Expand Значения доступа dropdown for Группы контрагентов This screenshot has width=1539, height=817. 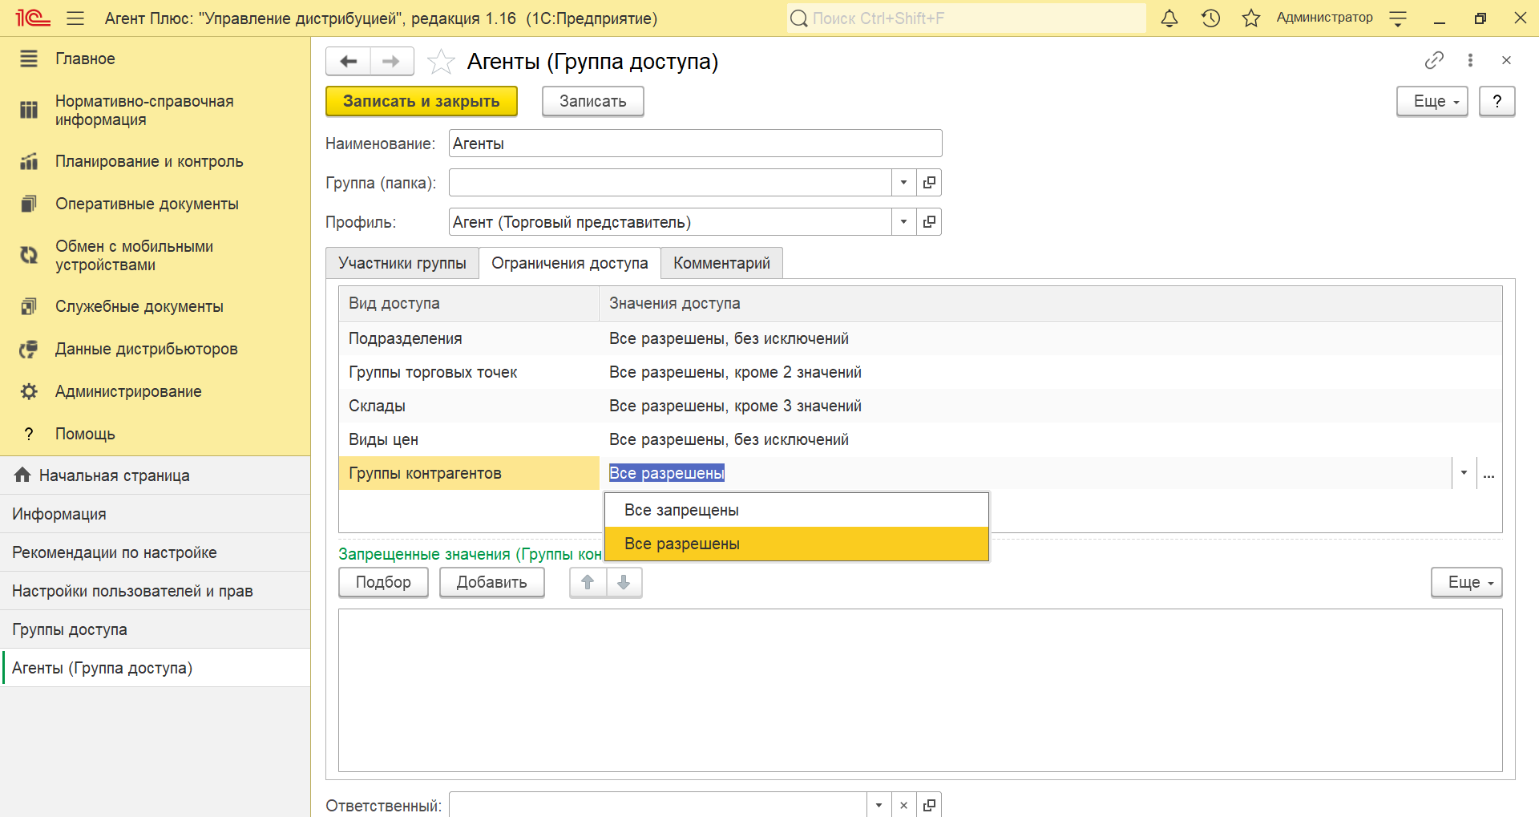1464,474
